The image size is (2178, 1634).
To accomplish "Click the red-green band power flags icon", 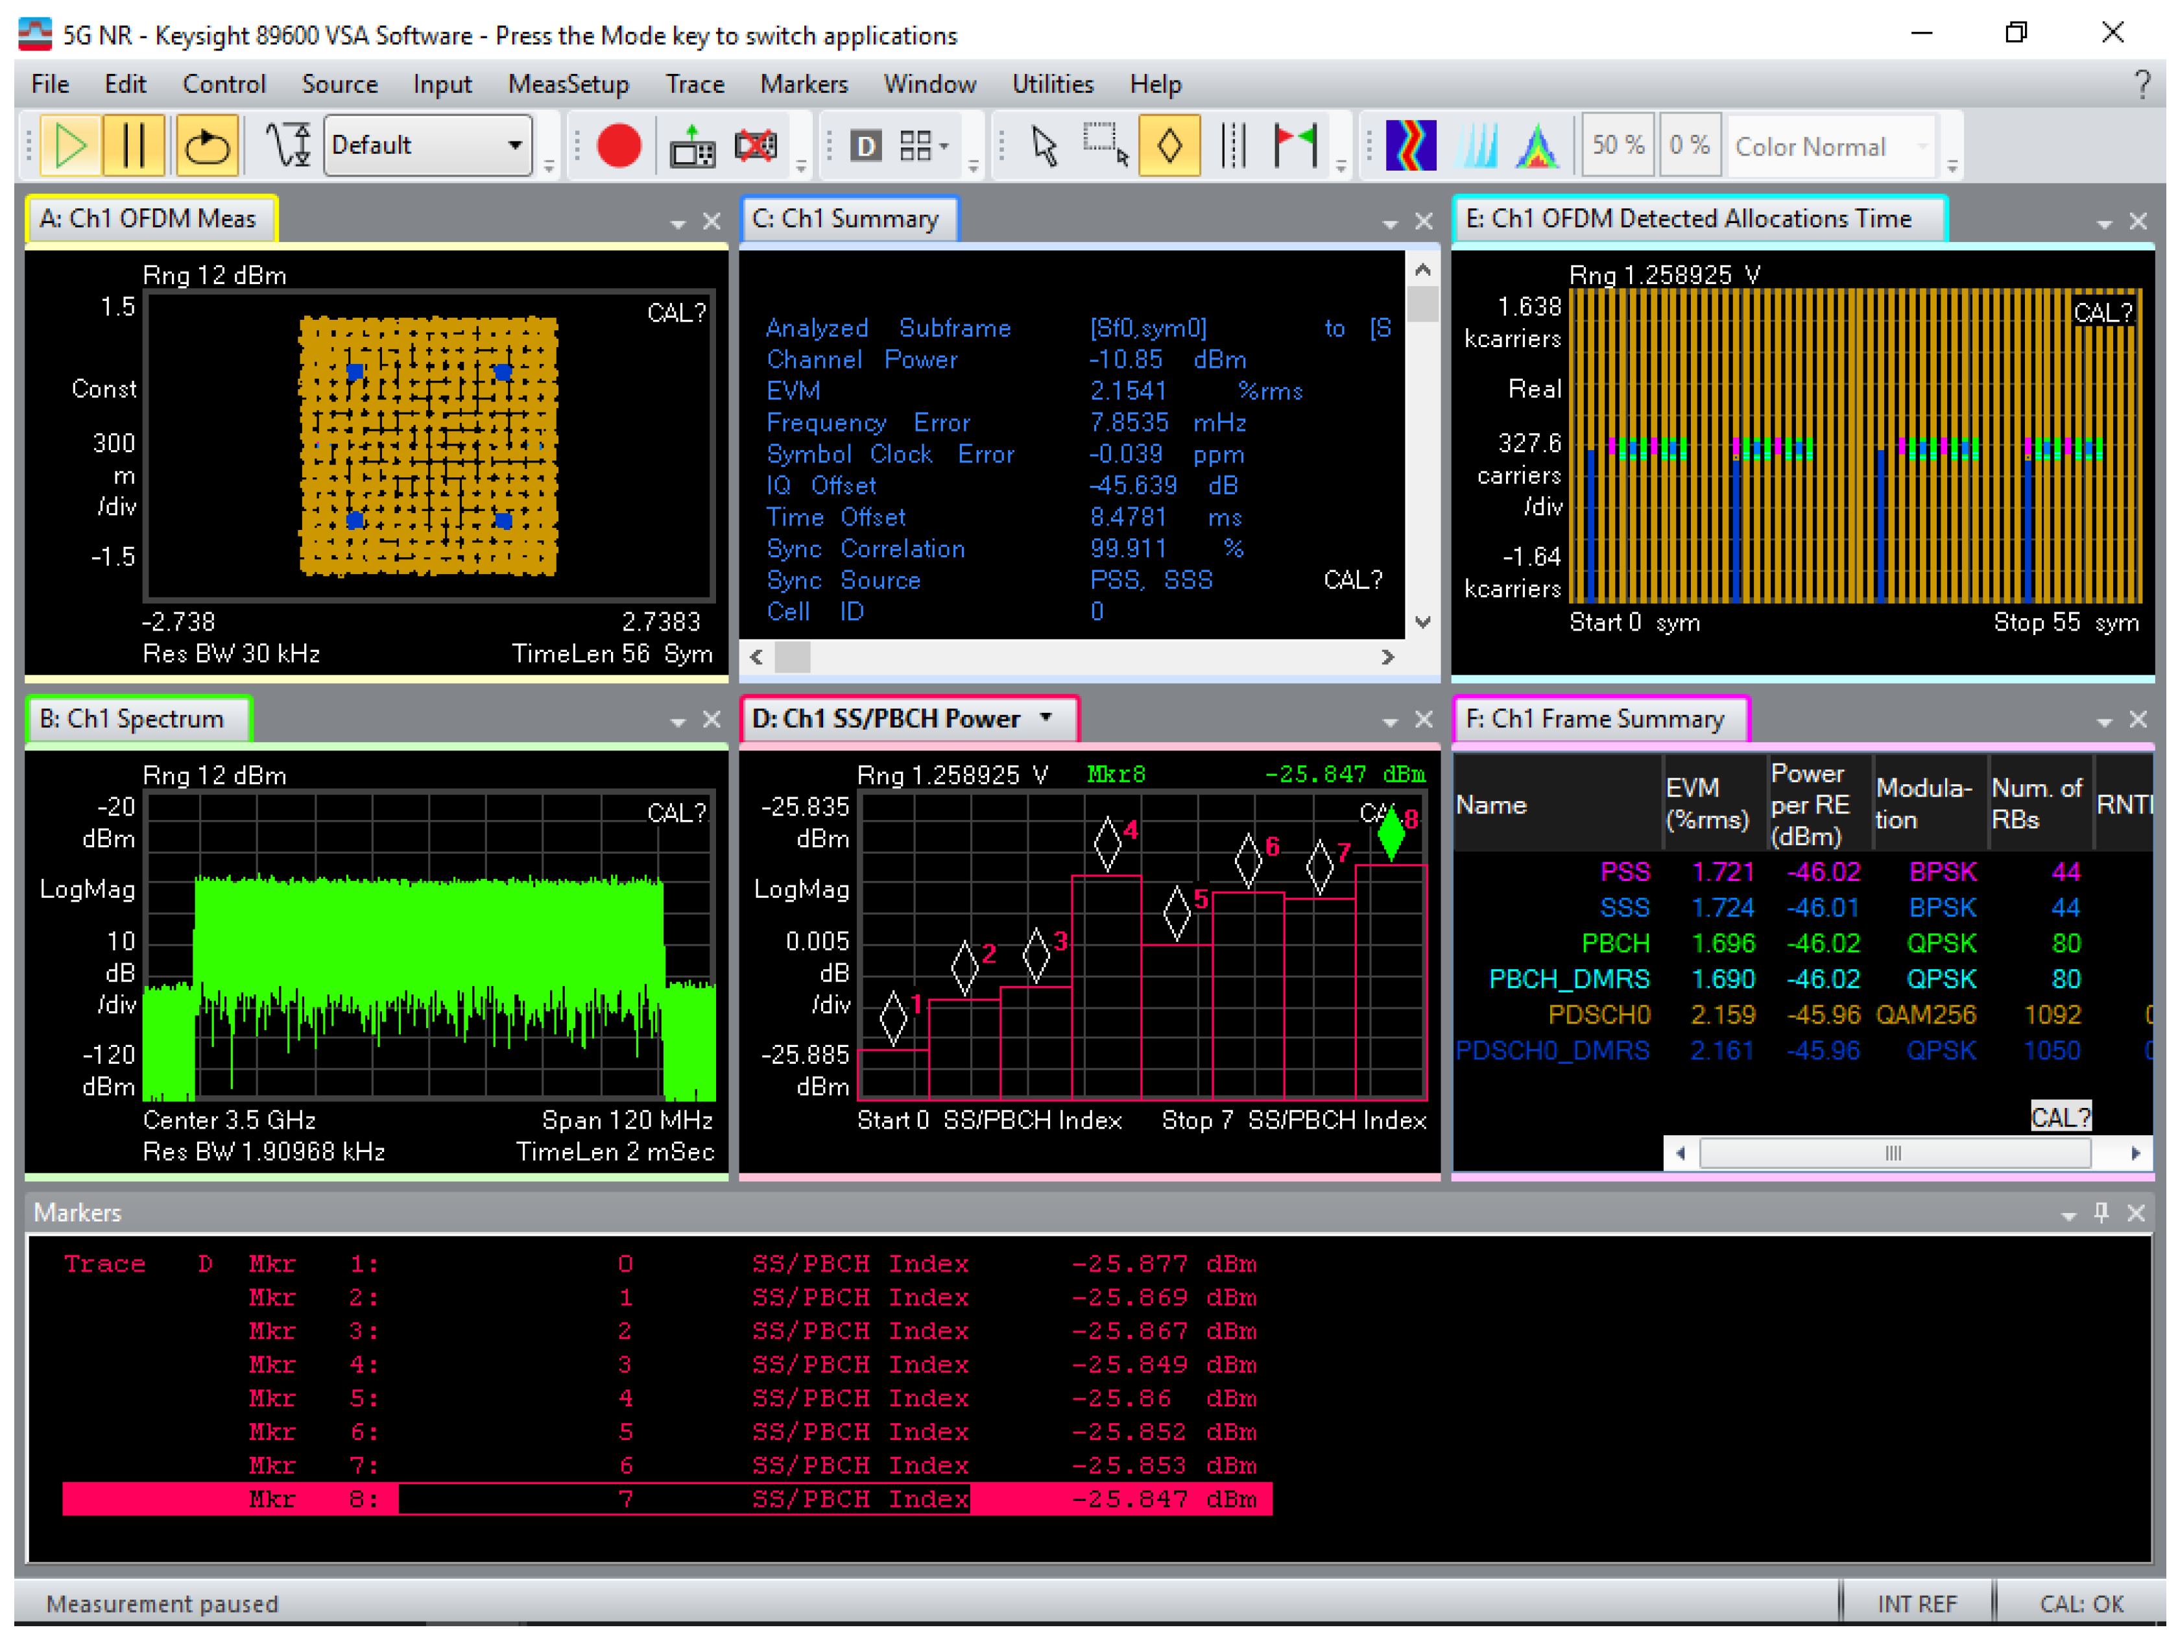I will (x=1295, y=146).
